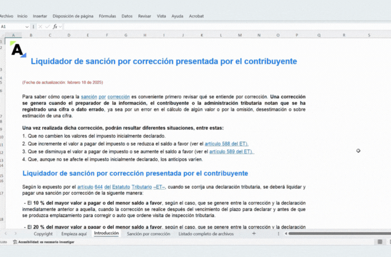Screen dimensions: 391x257
Task: Click the Fecha de actualización text
Action: [63, 82]
